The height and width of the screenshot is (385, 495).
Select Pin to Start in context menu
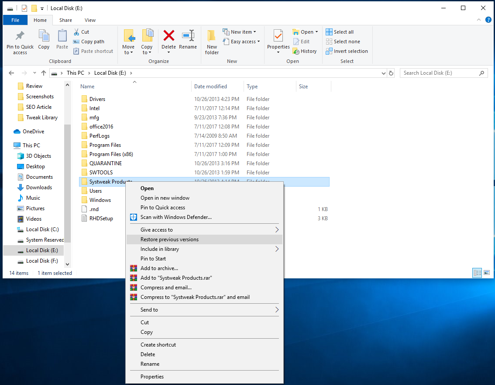point(204,259)
